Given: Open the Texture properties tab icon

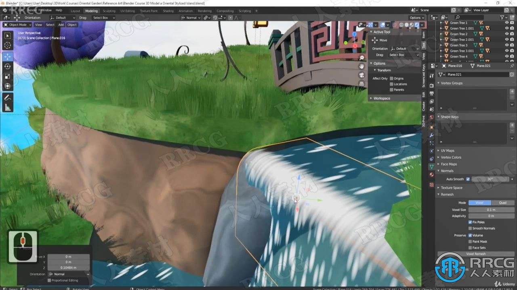Looking at the screenshot, I should tap(432, 185).
